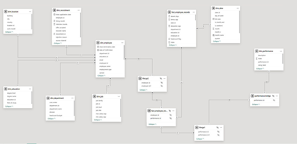Viewport: 297px width, 144px height.
Task: Click the calendar icon beside full_date
Action: (214, 19)
